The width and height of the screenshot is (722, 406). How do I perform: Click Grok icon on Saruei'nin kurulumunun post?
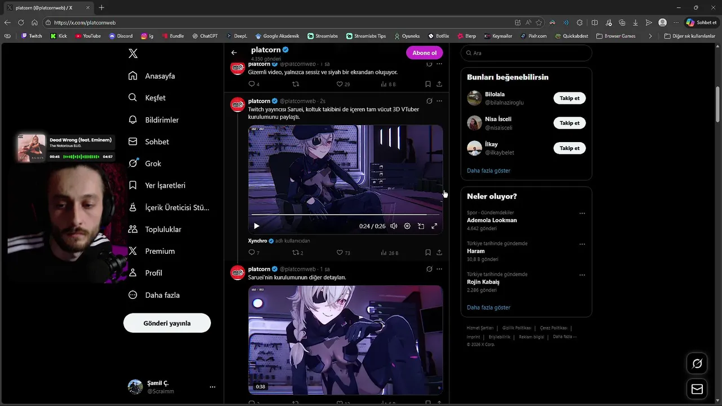pos(429,269)
